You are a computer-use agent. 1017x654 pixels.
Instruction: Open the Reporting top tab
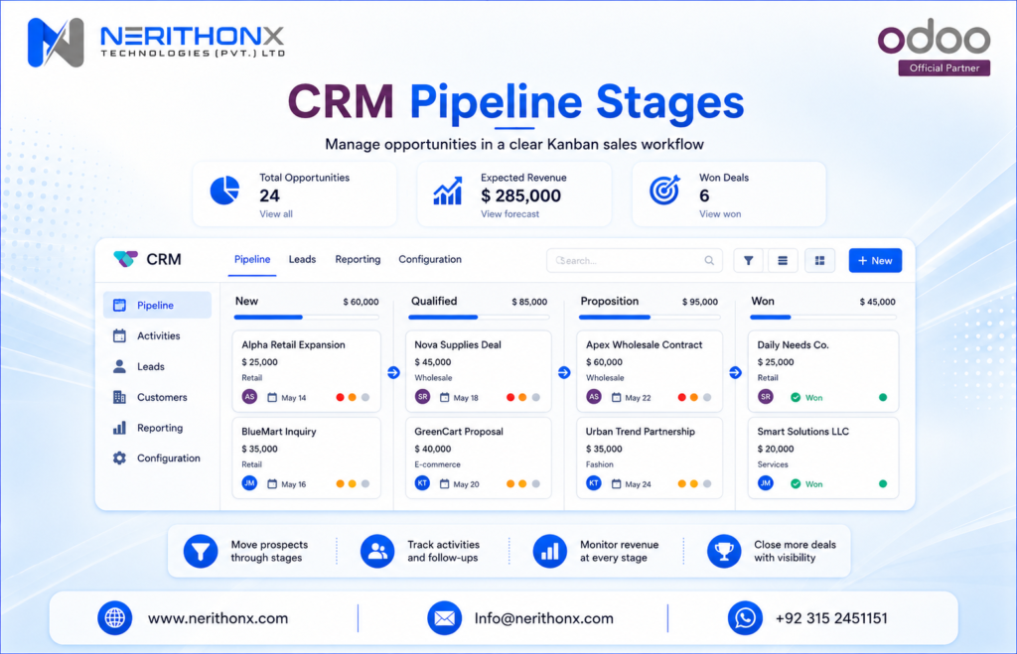click(358, 259)
